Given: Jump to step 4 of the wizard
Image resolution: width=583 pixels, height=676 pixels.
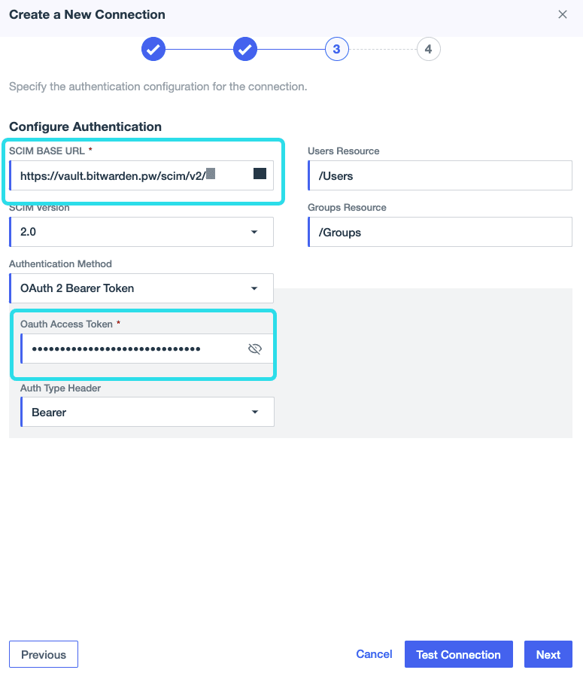Looking at the screenshot, I should 428,49.
